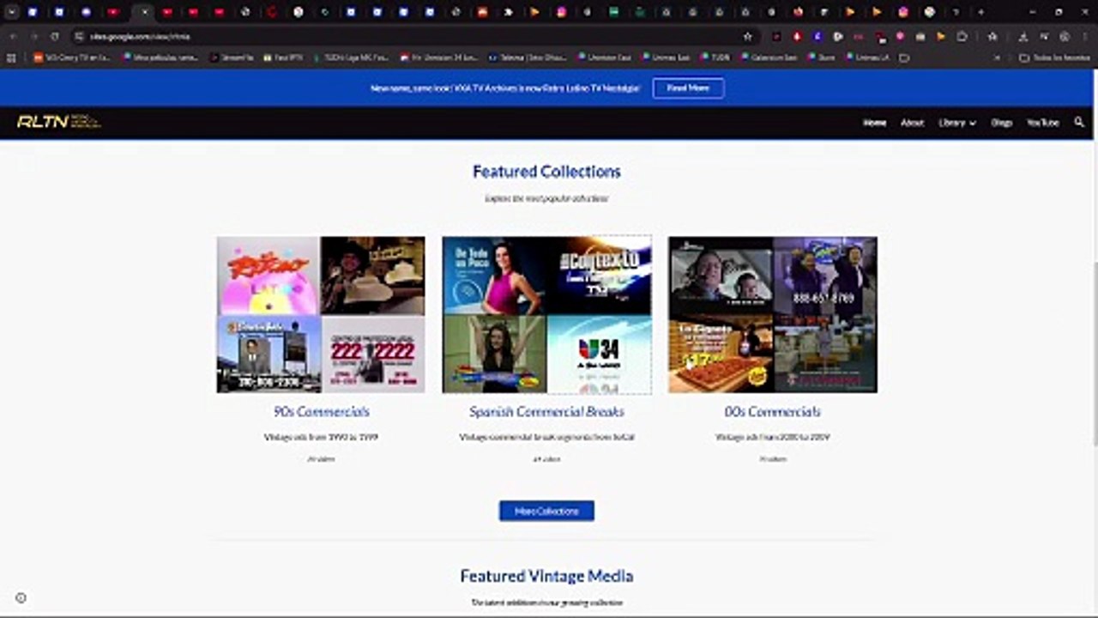Open the extensions puzzle icon in toolbar
This screenshot has height=618, width=1098.
pos(962,37)
